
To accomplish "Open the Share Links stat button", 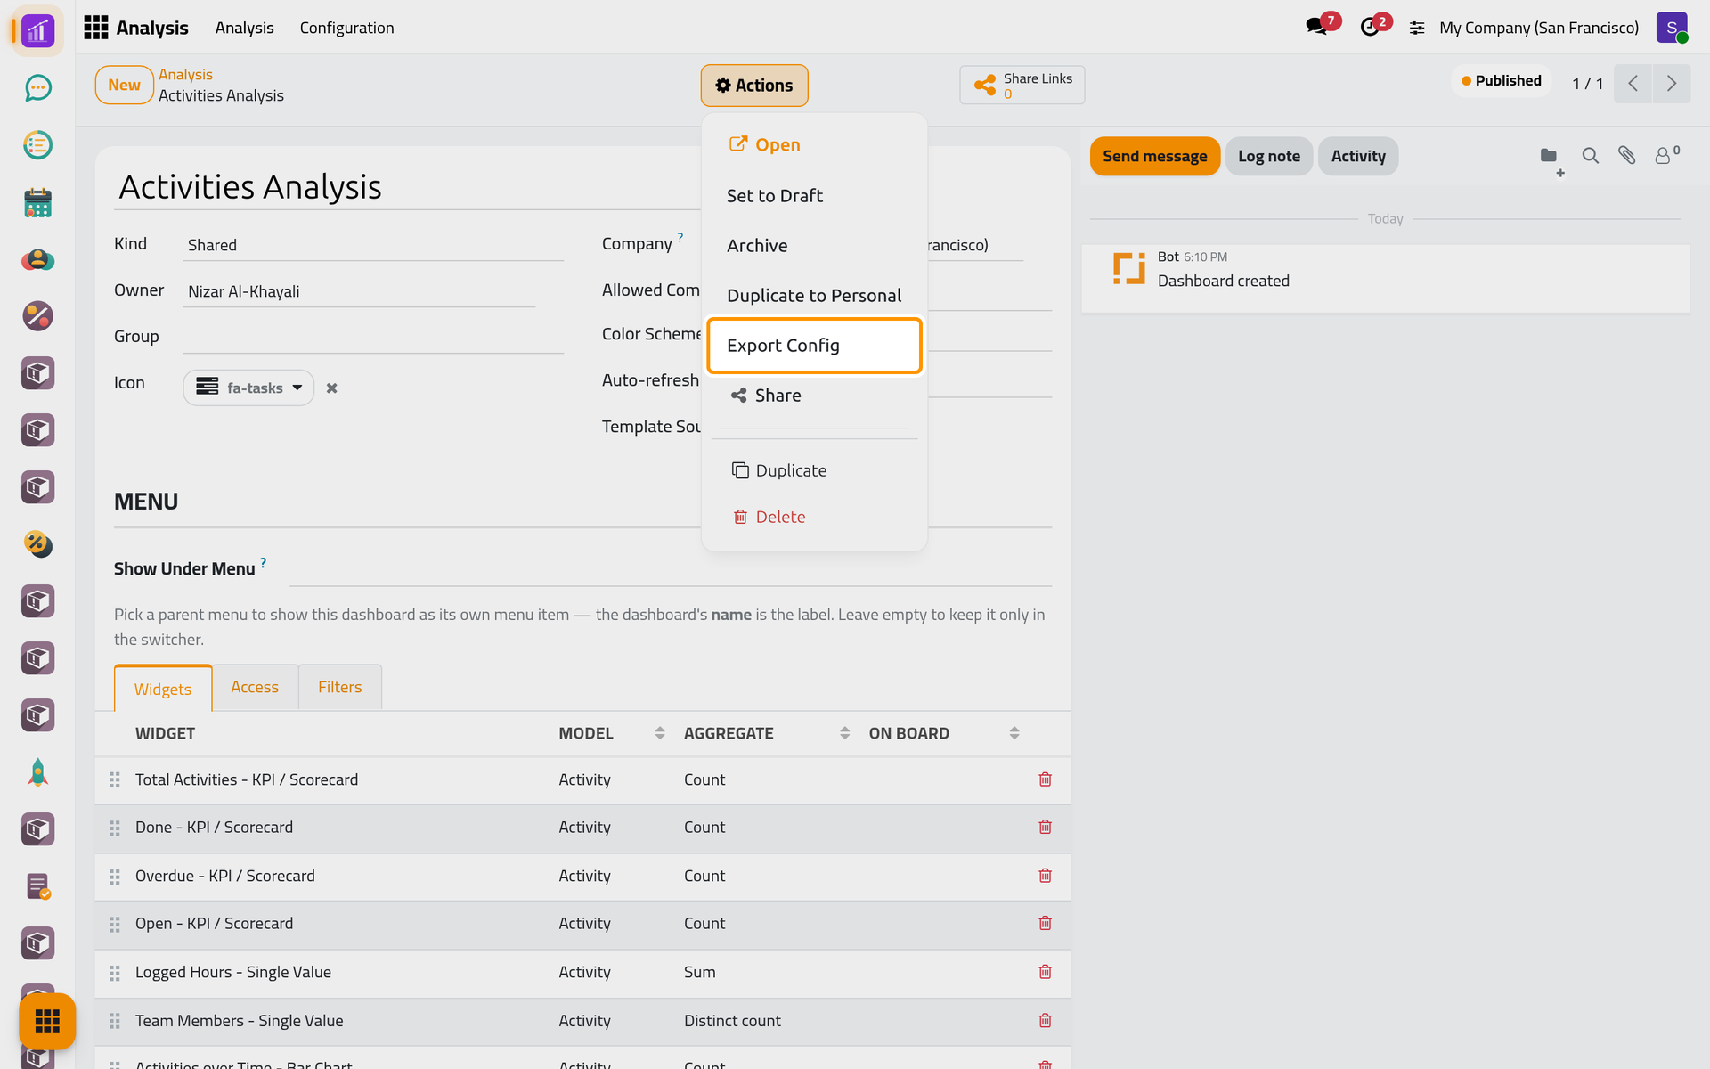I will (1022, 85).
